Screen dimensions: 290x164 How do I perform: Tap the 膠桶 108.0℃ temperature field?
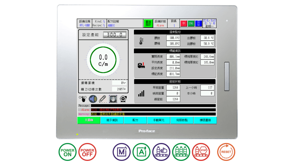point(173,44)
